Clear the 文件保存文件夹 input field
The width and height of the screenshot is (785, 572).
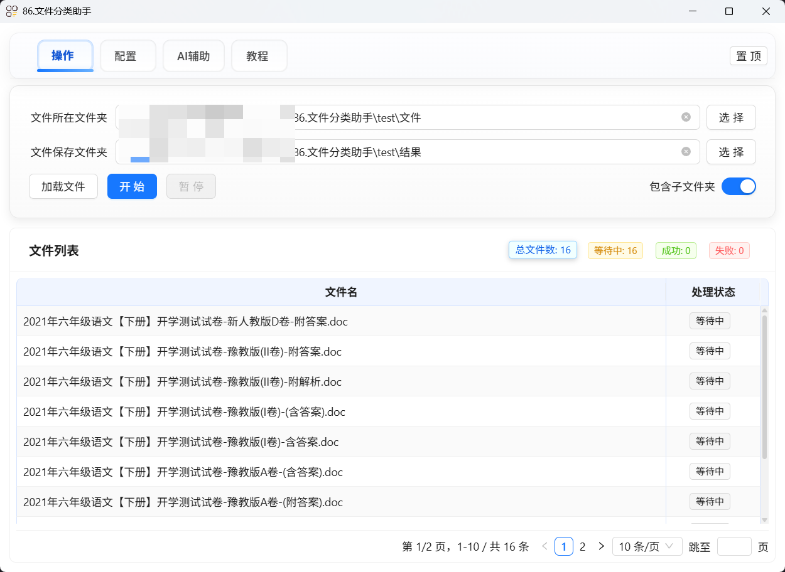[x=686, y=152]
